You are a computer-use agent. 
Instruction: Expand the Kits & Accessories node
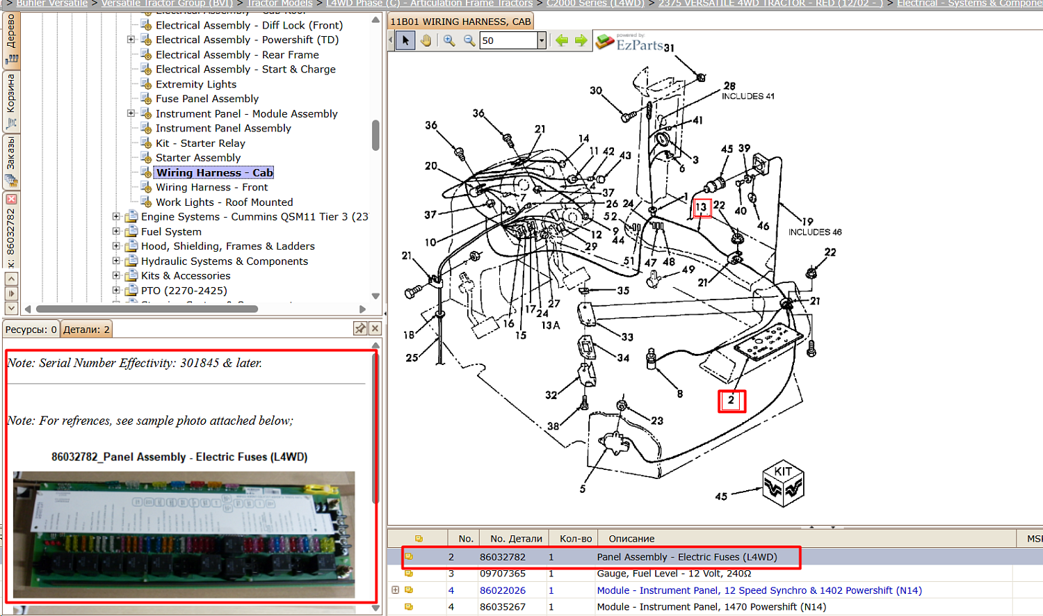[116, 275]
